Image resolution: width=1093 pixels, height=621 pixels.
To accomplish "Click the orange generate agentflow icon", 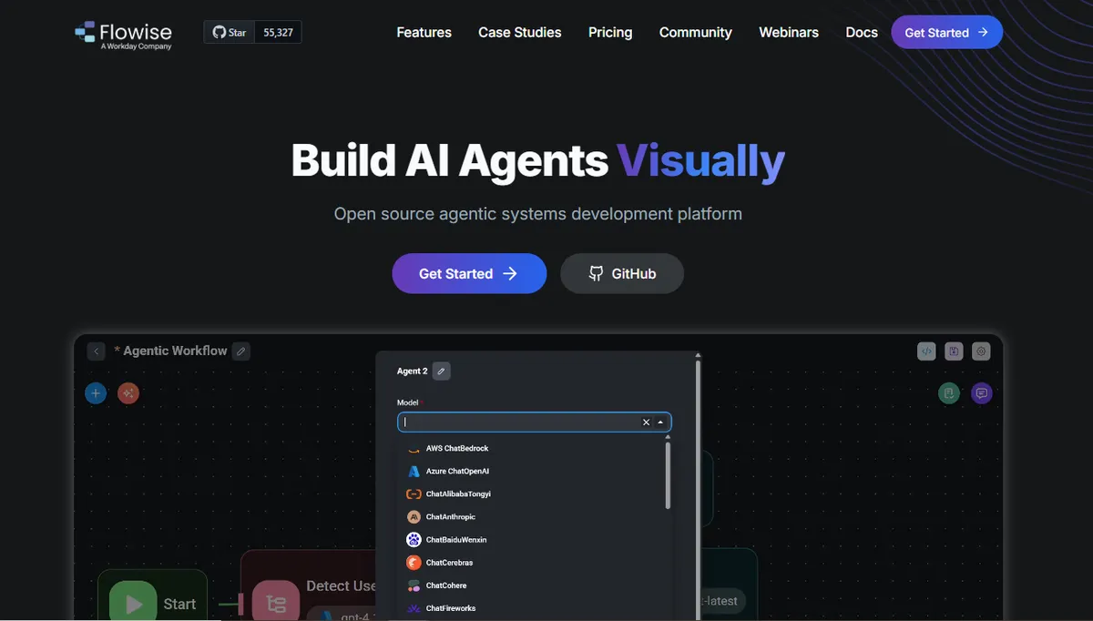I will [128, 393].
